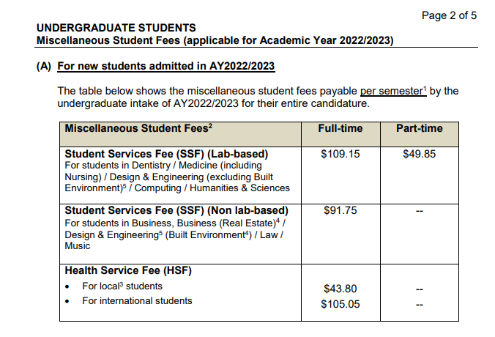Click the $105.05 international student fee
Screen dimensions: 495x337
(340, 304)
